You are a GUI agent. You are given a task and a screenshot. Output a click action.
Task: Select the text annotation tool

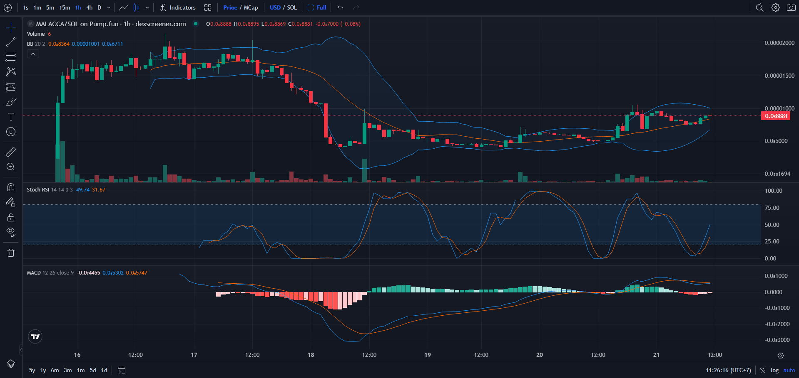click(10, 117)
